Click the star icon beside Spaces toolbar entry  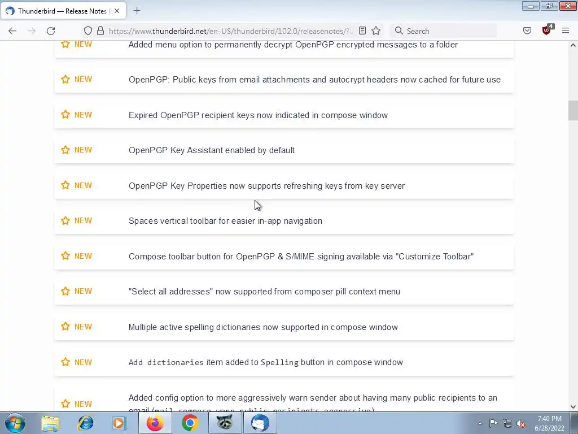pyautogui.click(x=65, y=221)
